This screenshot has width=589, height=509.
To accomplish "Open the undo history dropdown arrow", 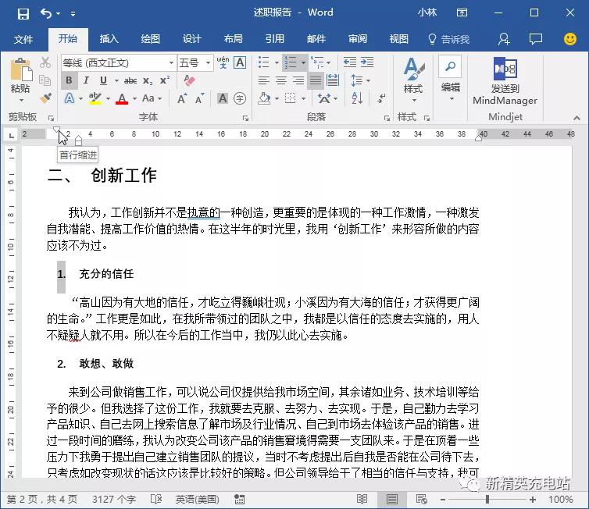I will point(59,14).
